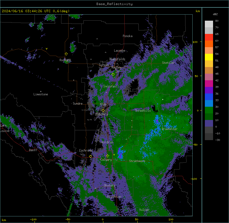Image resolution: width=229 pixels, height=223 pixels.
Task: Click the Limestone label
Action: coord(41,94)
